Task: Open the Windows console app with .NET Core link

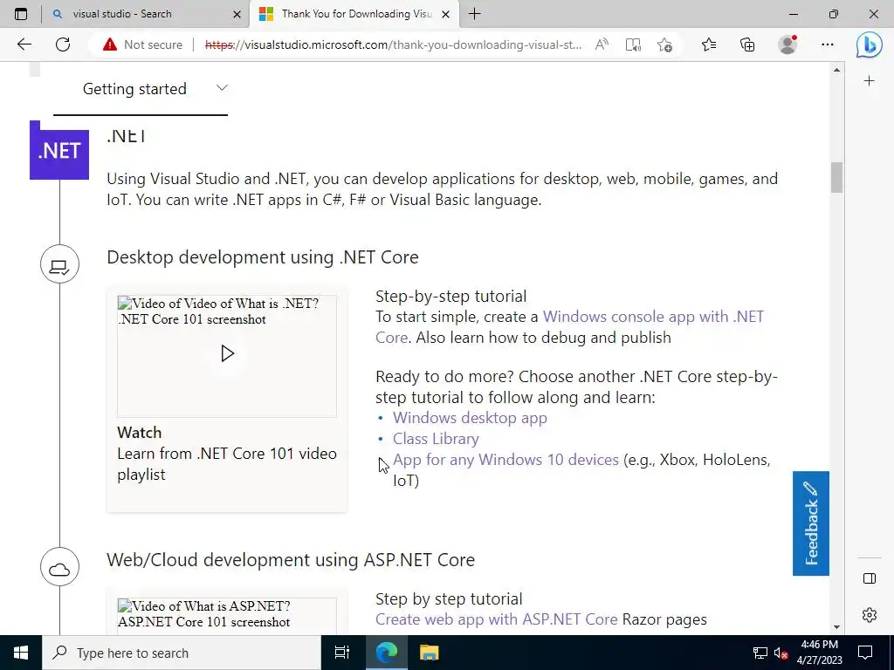Action: click(569, 327)
